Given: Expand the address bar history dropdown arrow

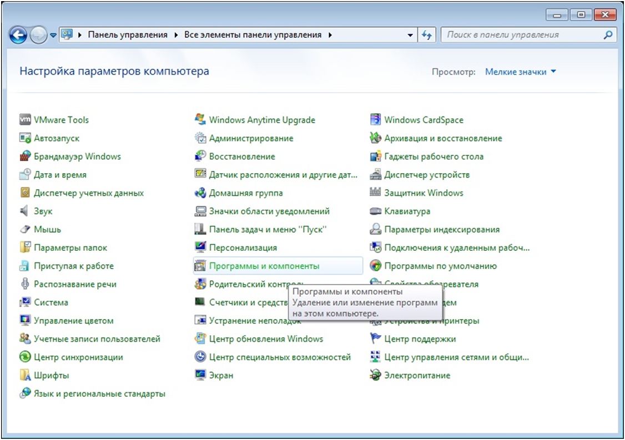Looking at the screenshot, I should (x=410, y=35).
